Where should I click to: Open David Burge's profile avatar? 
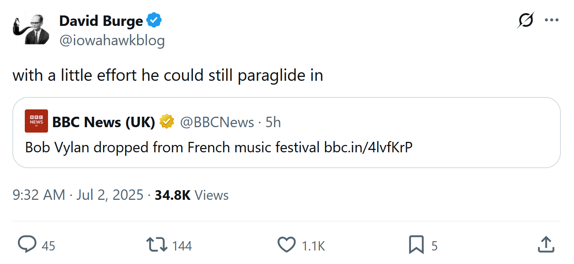pos(31,30)
